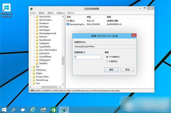Select the ime tree item

[x=38, y=83]
